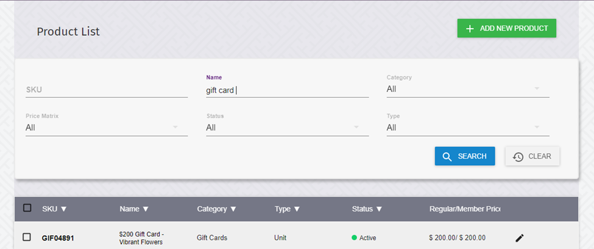Focus the SKU input field
Viewport: 594px width, 249px height.
107,90
